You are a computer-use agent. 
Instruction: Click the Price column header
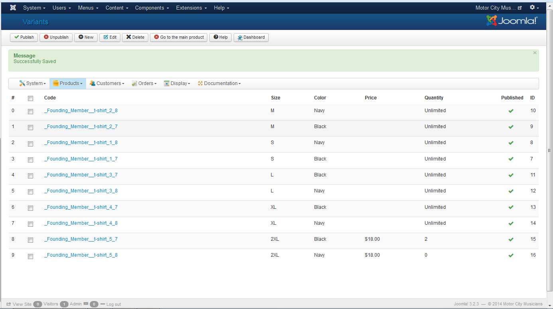click(370, 98)
